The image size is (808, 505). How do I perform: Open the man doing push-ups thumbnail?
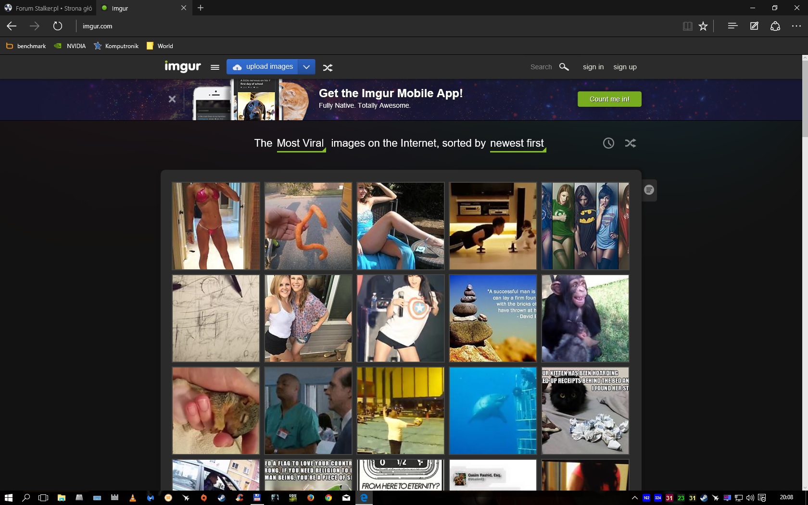coord(493,226)
